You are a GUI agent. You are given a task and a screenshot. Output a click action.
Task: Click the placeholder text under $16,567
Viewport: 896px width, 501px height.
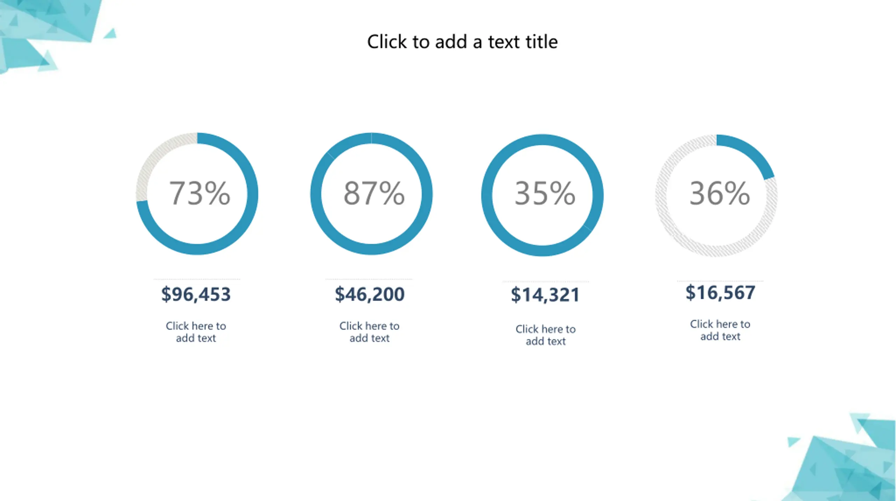click(x=720, y=330)
